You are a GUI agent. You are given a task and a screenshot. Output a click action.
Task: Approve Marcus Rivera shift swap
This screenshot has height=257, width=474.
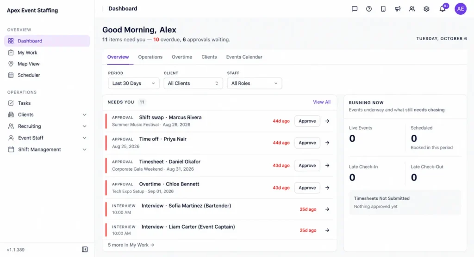pos(307,121)
